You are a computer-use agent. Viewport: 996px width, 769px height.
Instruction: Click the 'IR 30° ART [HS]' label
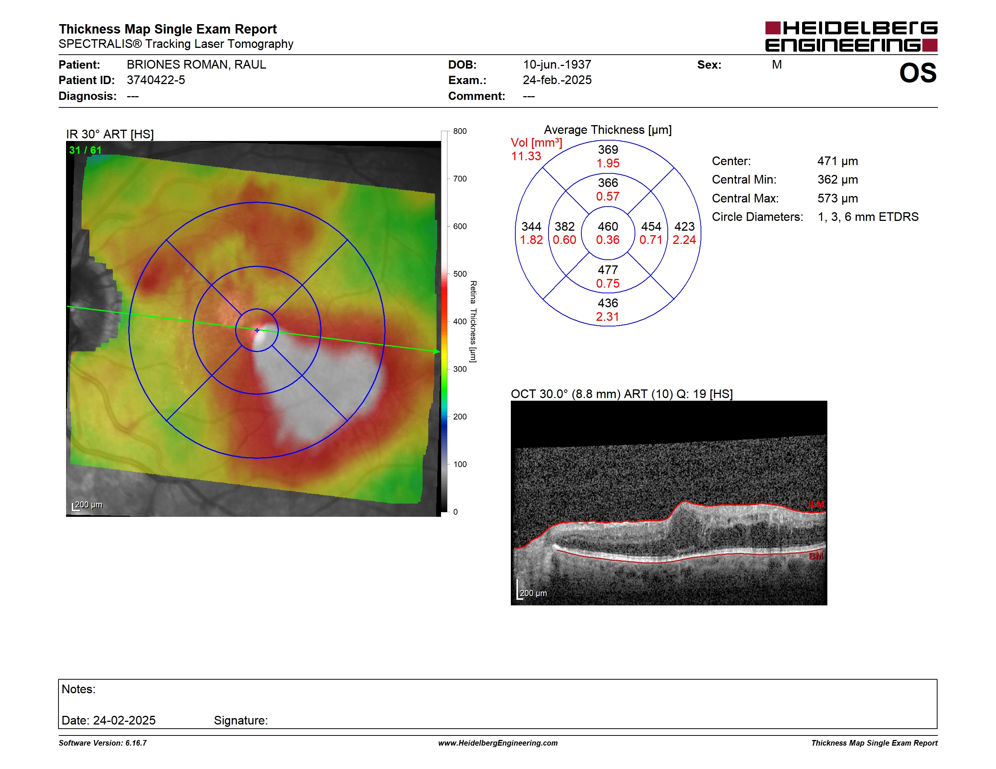(109, 135)
